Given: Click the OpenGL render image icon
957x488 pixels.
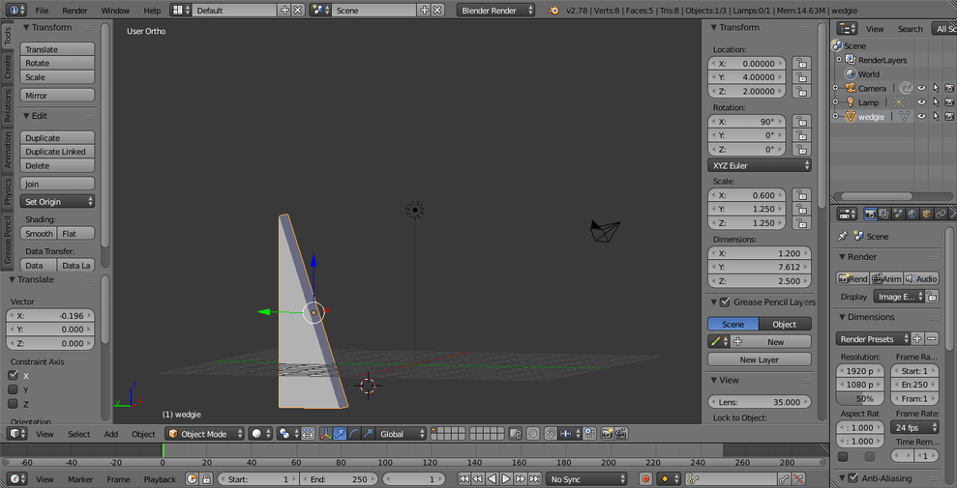Looking at the screenshot, I should click(607, 434).
